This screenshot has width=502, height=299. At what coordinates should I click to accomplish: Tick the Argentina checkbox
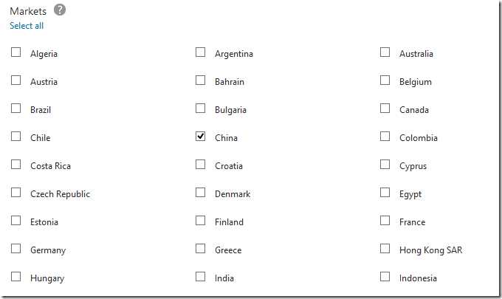pos(201,52)
